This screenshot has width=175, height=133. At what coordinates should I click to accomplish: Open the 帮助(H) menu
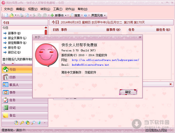point(83,9)
